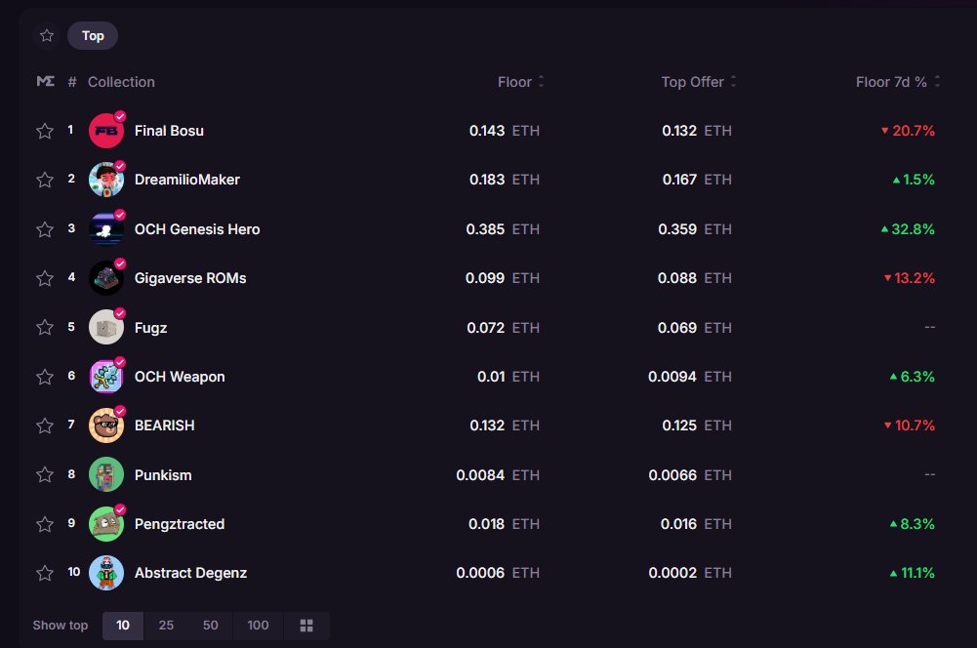
Task: Click the verified badge on Gigaverse ROMs
Action: (118, 263)
